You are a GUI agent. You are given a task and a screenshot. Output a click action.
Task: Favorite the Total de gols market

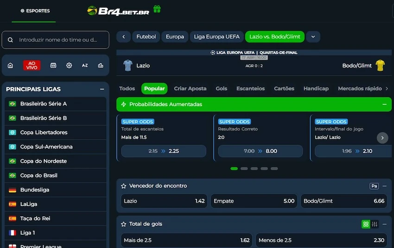123,224
